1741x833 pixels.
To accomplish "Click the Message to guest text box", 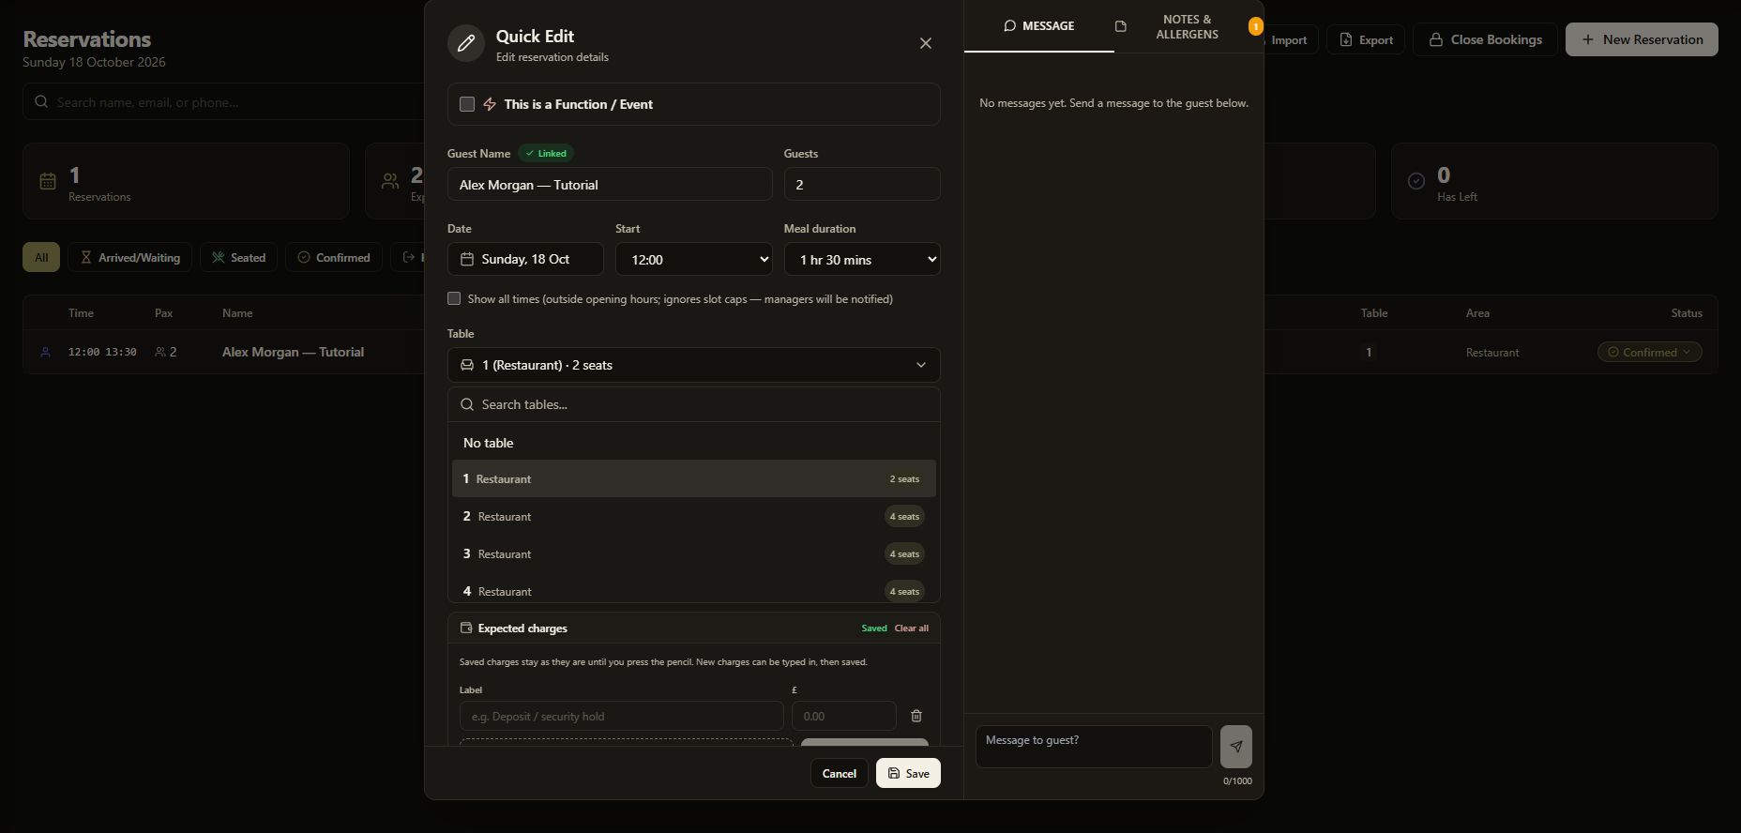I will pyautogui.click(x=1094, y=747).
